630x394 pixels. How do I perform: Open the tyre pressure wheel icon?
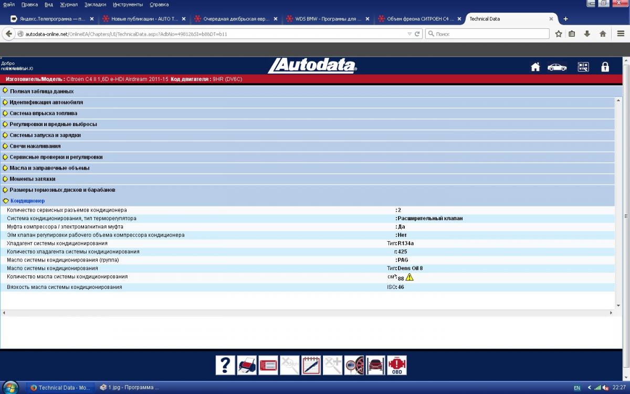tap(354, 365)
